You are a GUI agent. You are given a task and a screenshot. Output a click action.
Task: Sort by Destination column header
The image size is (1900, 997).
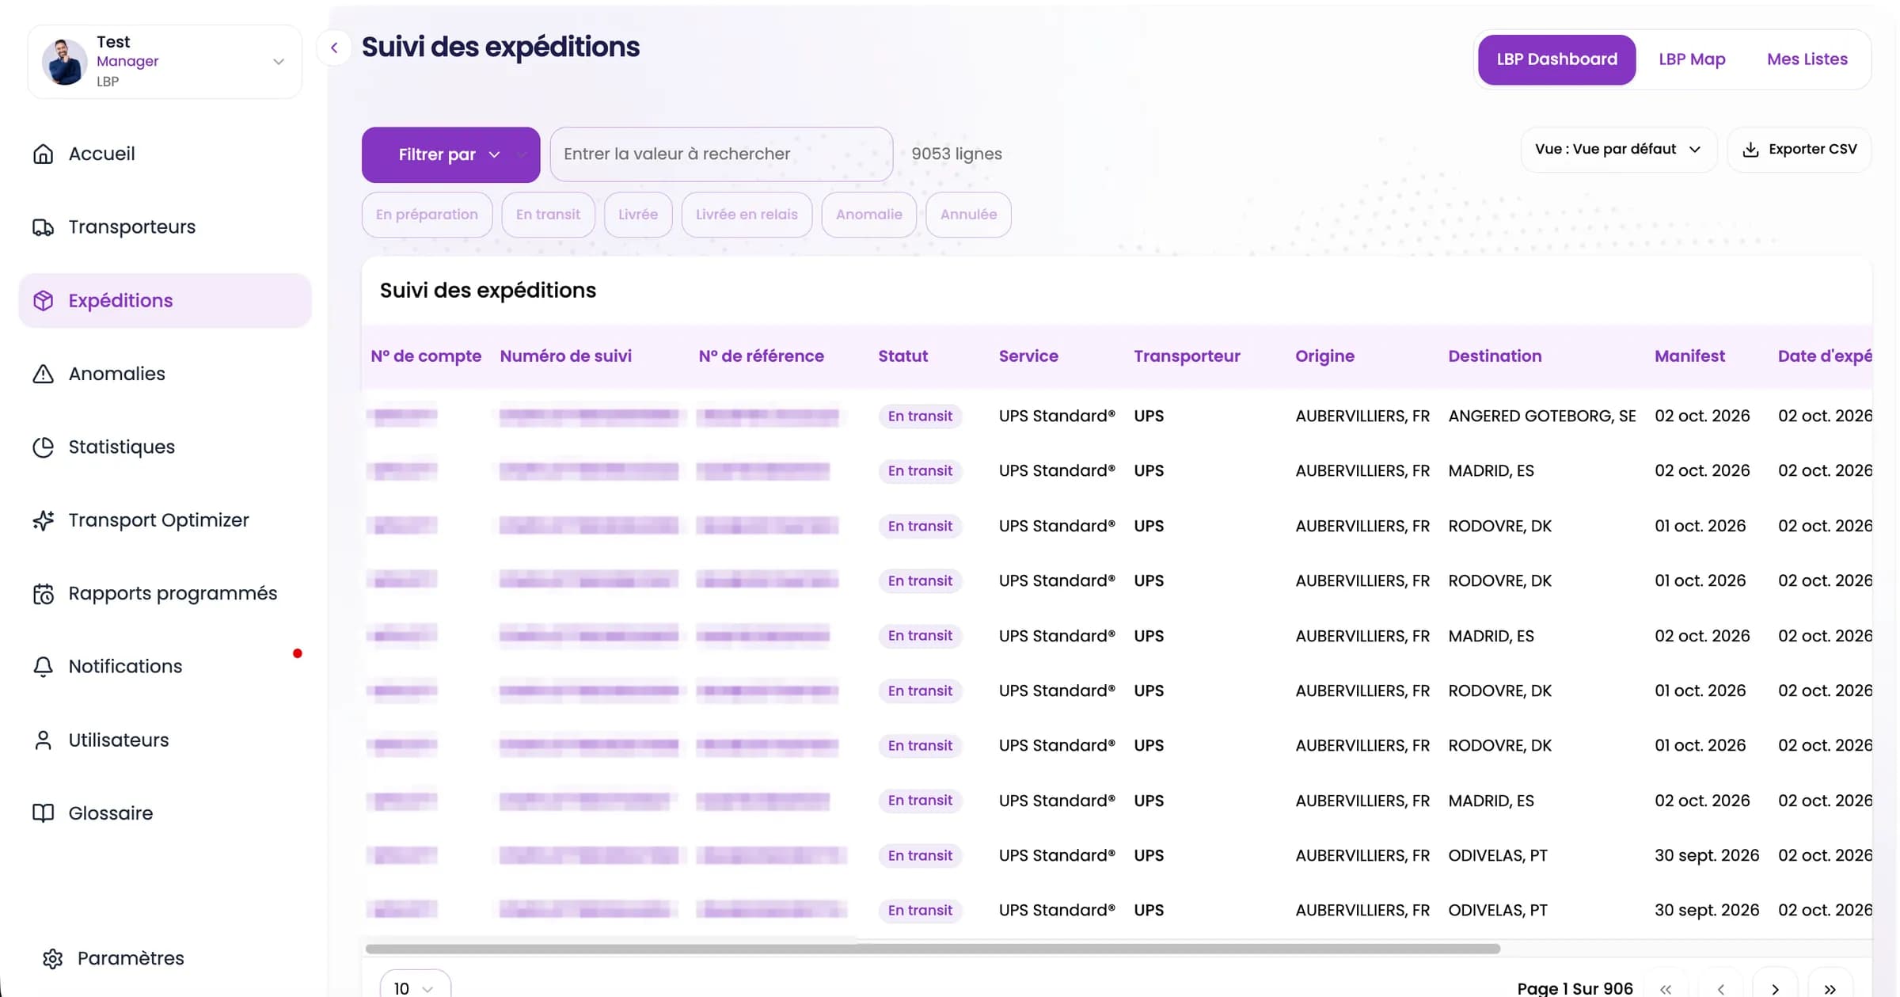1495,356
